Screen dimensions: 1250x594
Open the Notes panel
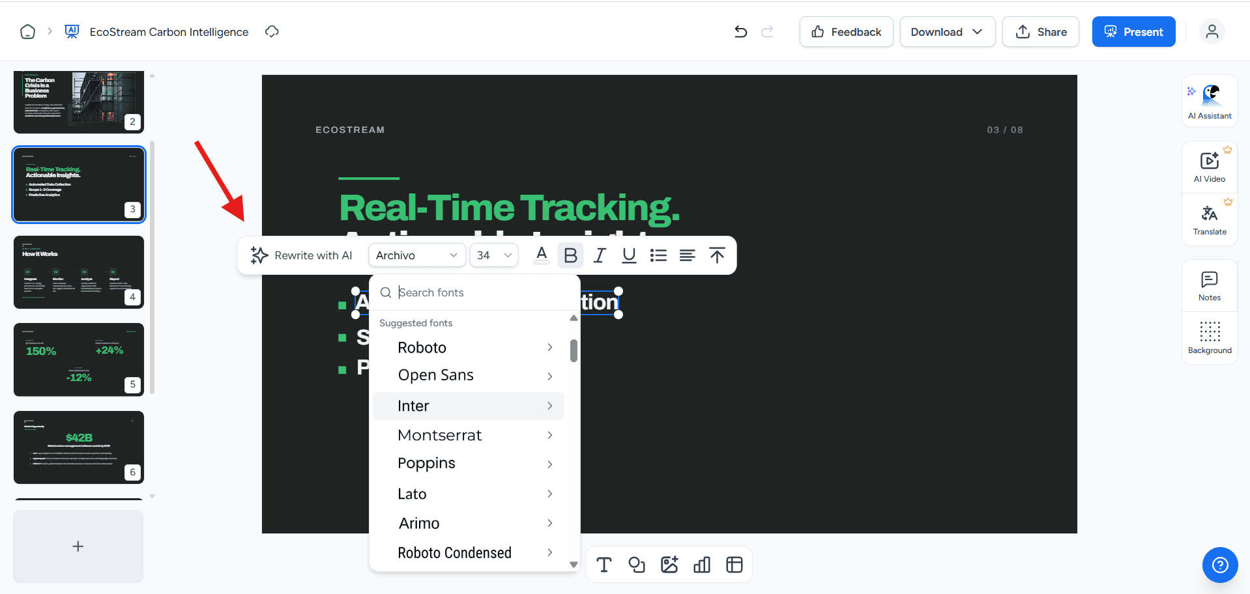[1210, 286]
